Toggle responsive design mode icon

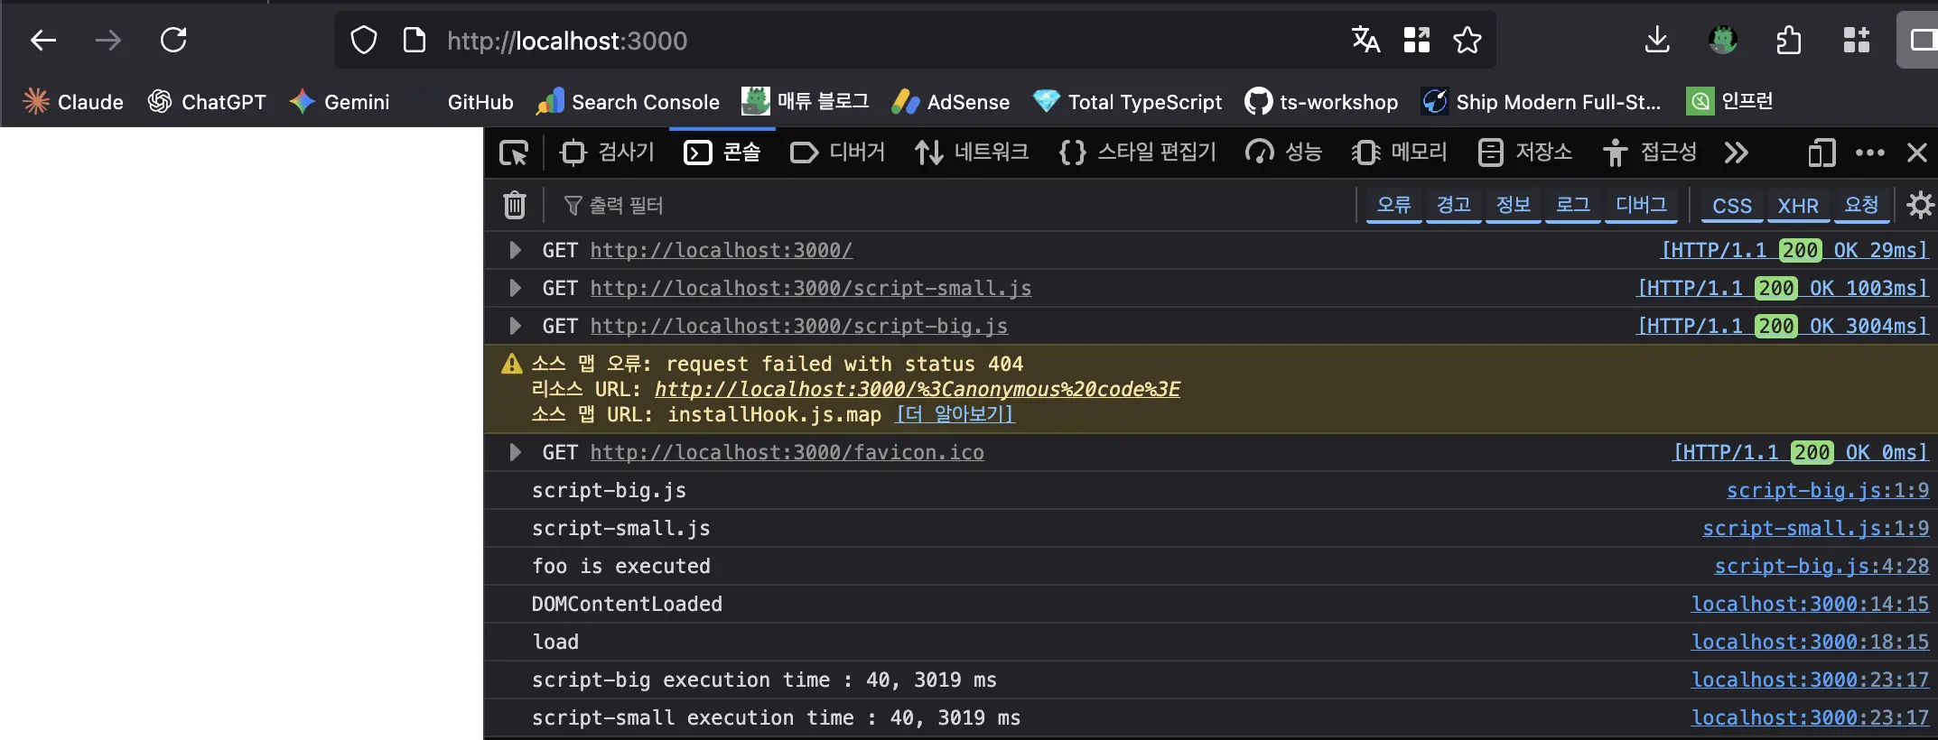(x=1822, y=153)
